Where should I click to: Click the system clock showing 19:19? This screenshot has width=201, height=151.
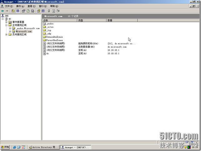point(195,147)
